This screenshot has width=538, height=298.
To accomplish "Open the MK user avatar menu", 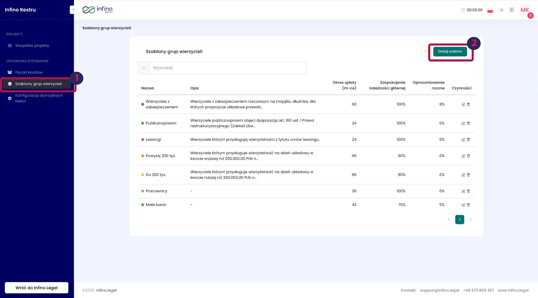I will [x=525, y=10].
